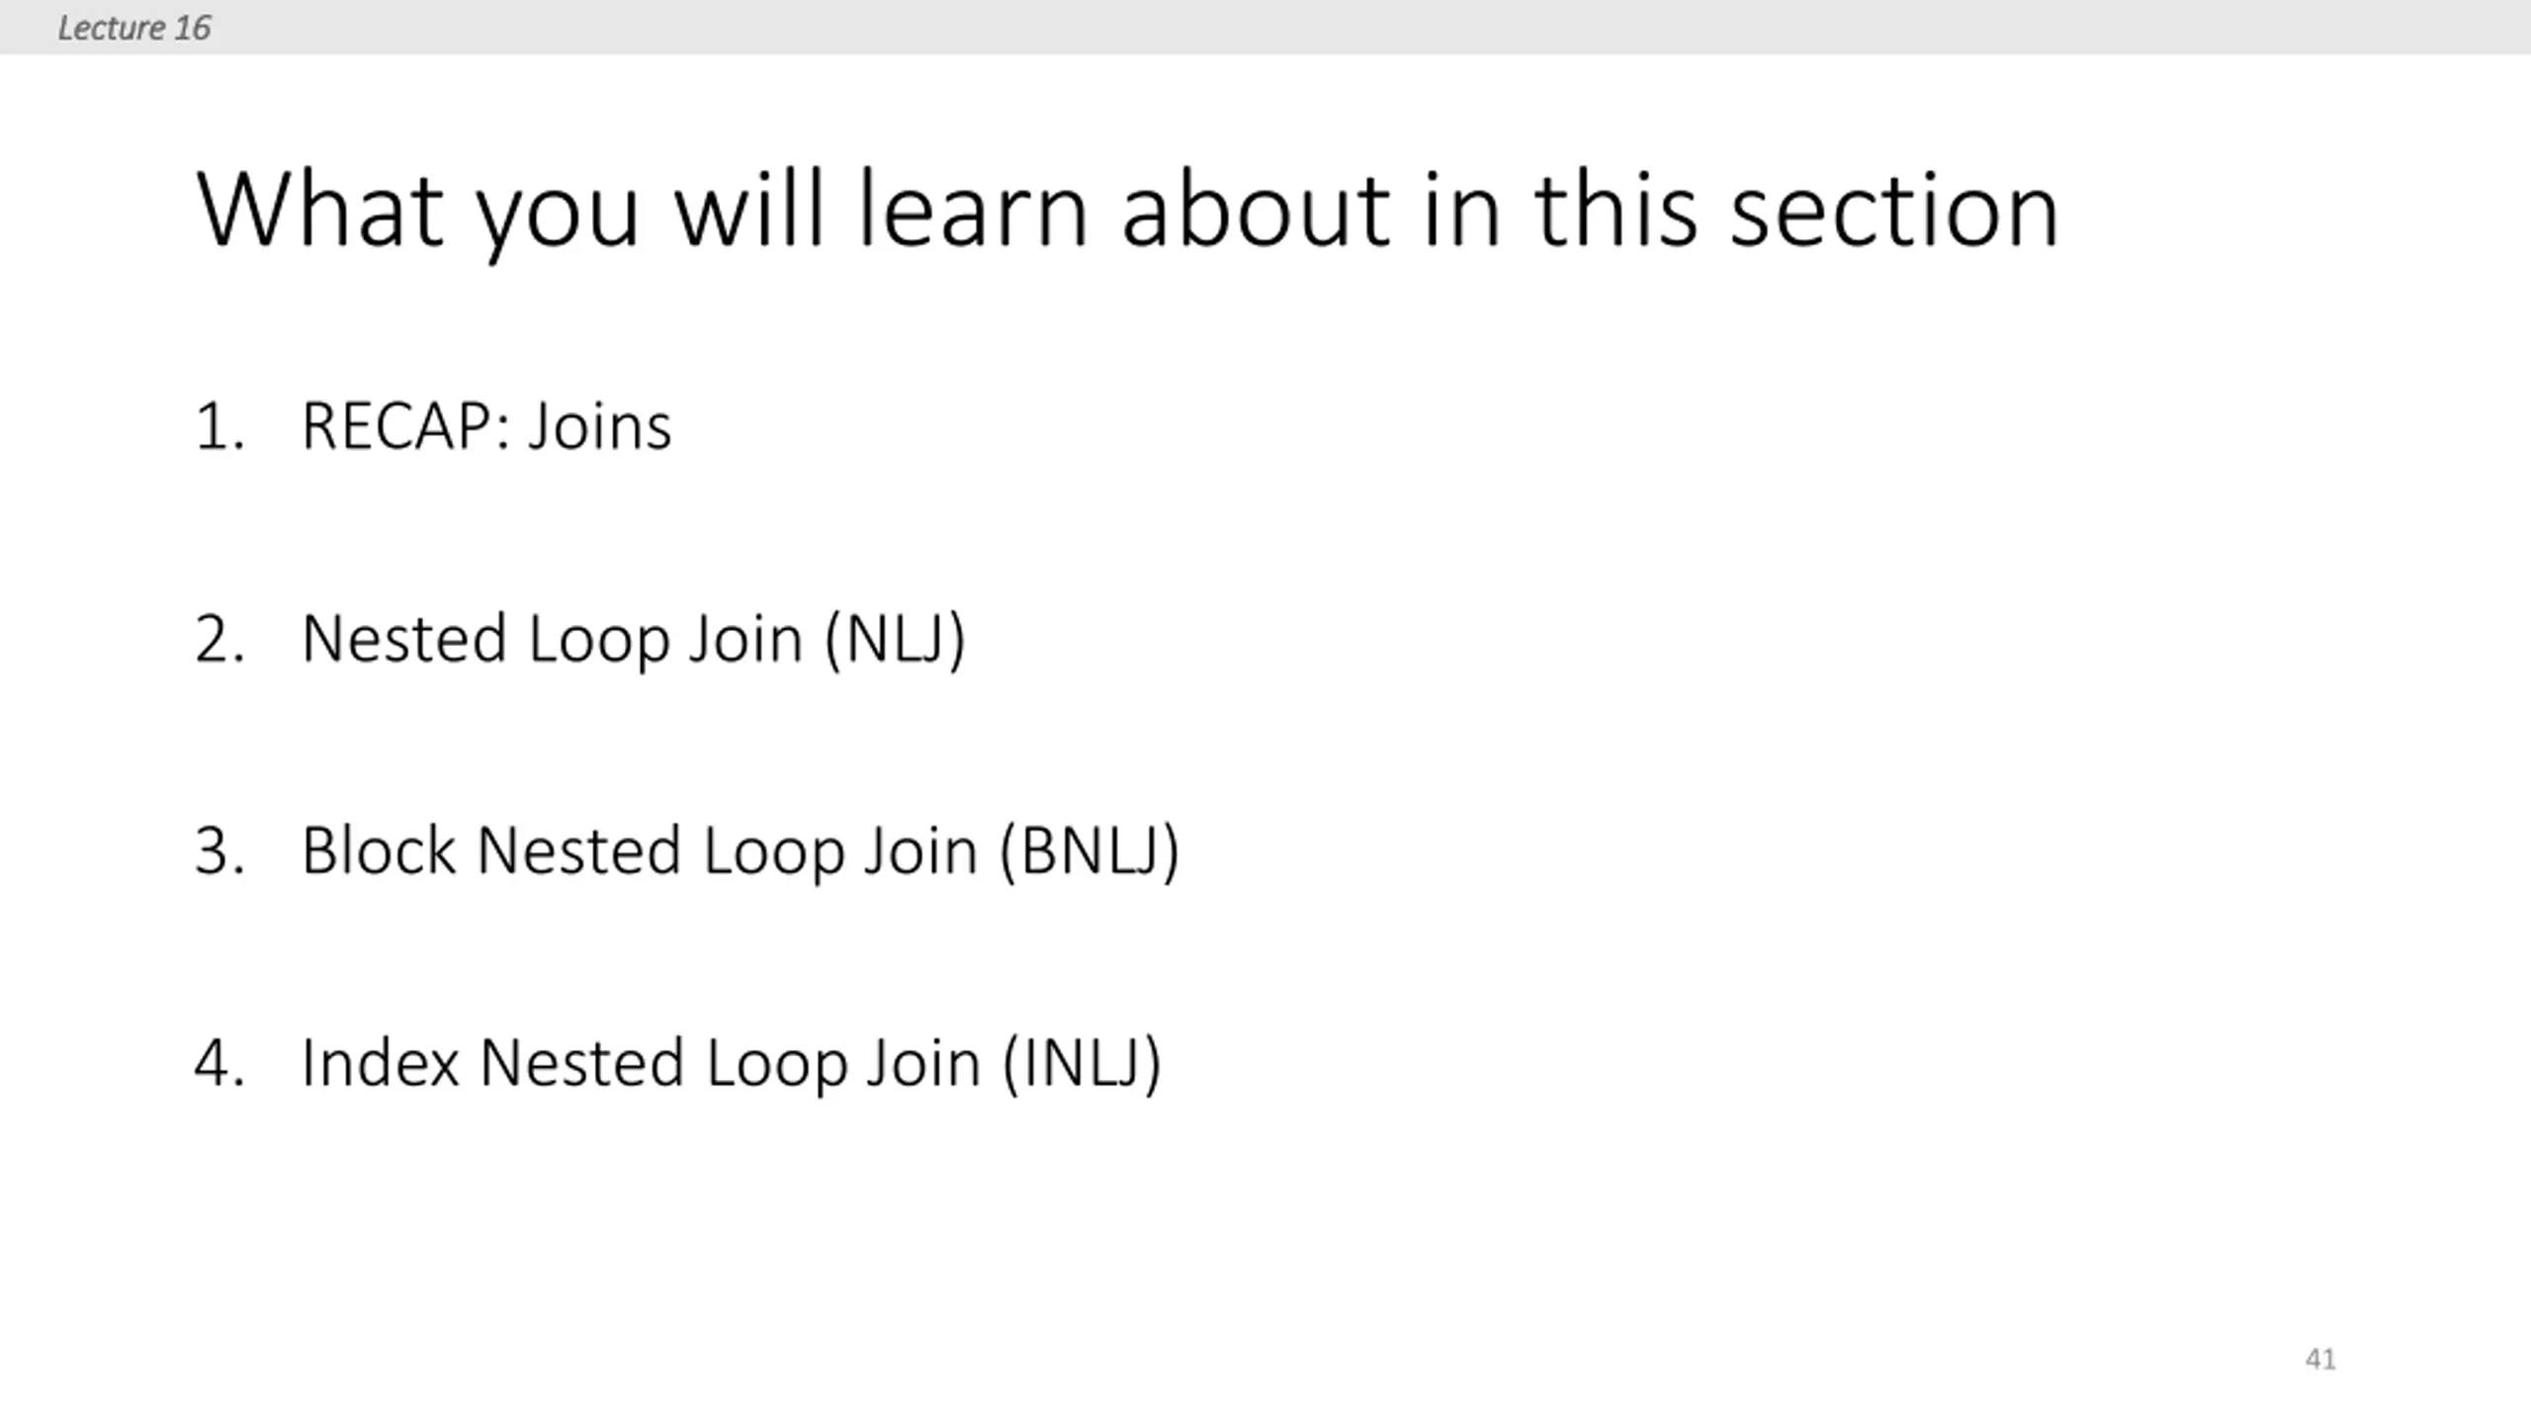Click the word 'Block' in item three
This screenshot has height=1424, width=2531.
click(x=379, y=850)
